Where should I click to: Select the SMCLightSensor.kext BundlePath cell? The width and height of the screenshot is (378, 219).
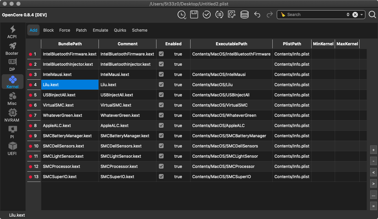[70, 156]
